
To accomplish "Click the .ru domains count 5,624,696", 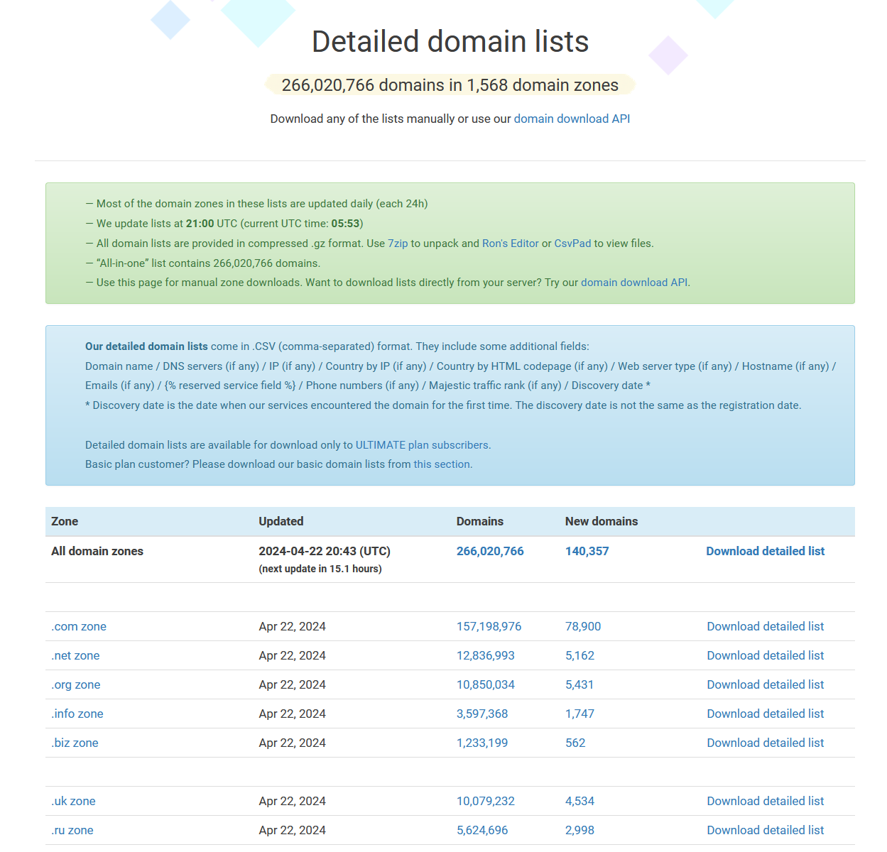I will tap(482, 830).
